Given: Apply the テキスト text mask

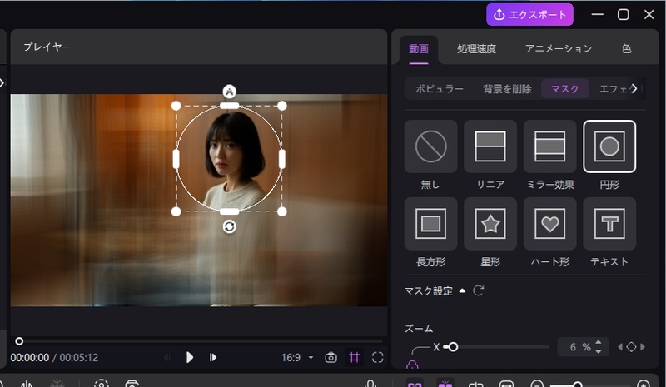Looking at the screenshot, I should click(609, 223).
